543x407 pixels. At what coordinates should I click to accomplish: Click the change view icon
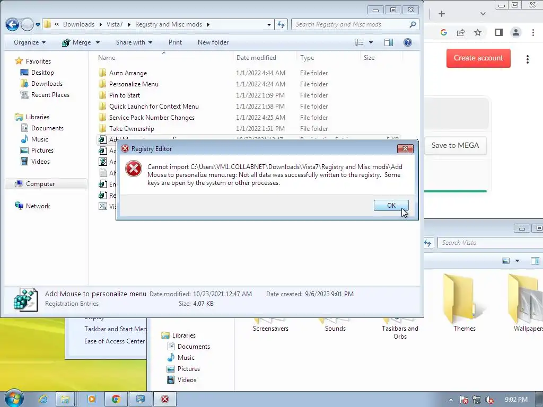tap(360, 42)
